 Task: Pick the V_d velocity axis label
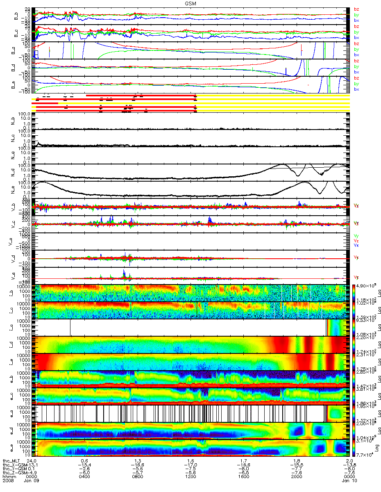coord(12,258)
